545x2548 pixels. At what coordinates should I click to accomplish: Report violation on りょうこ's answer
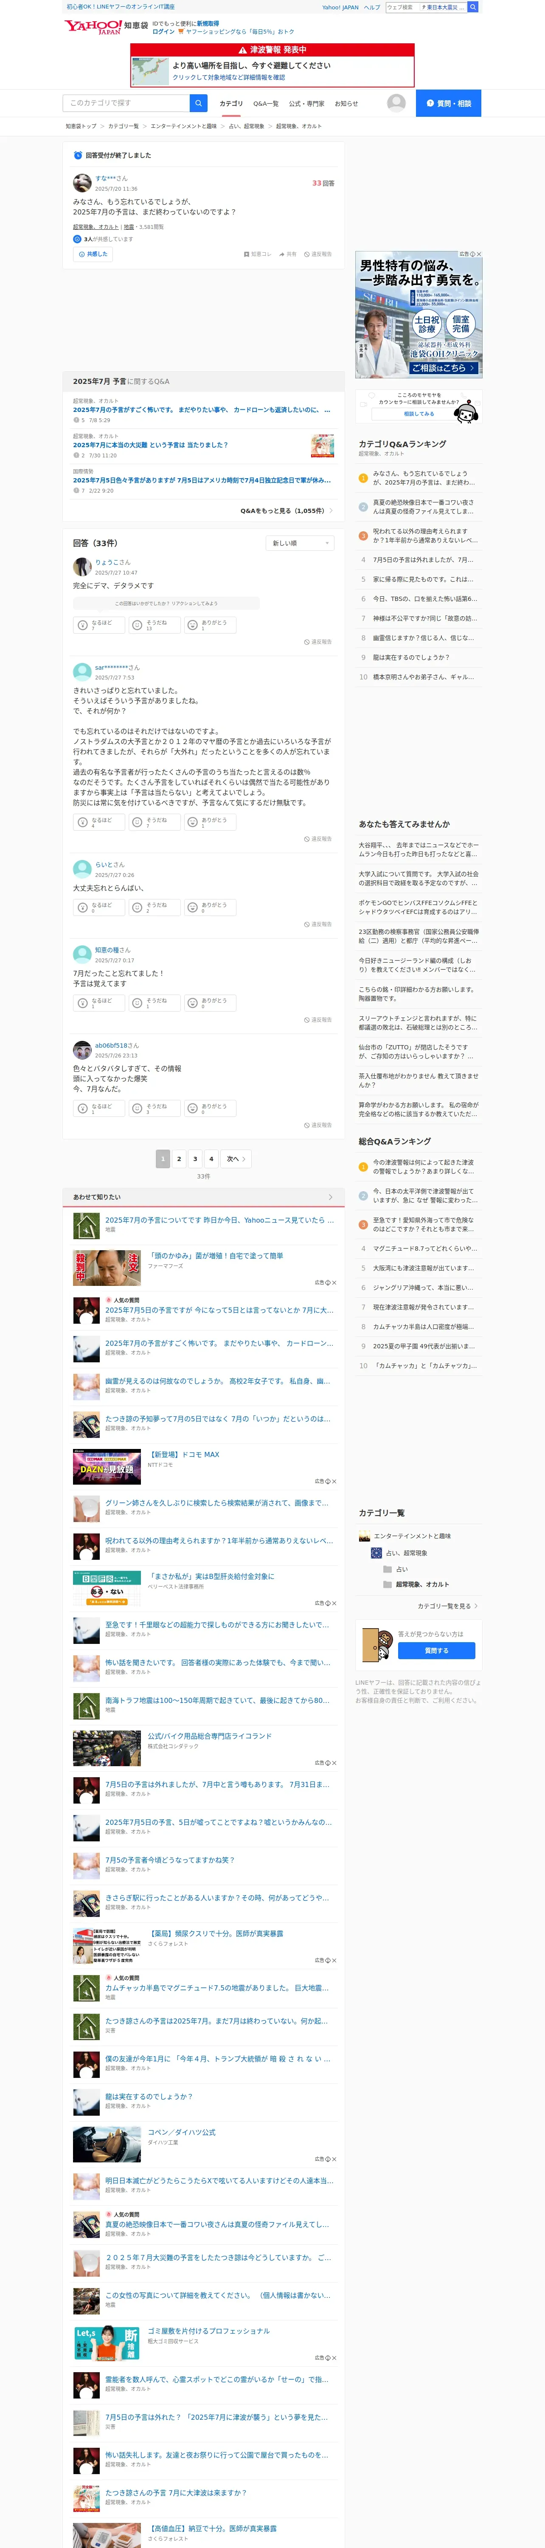tap(318, 642)
